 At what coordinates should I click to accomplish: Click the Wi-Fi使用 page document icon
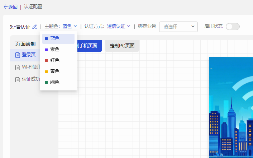pyautogui.click(x=18, y=67)
